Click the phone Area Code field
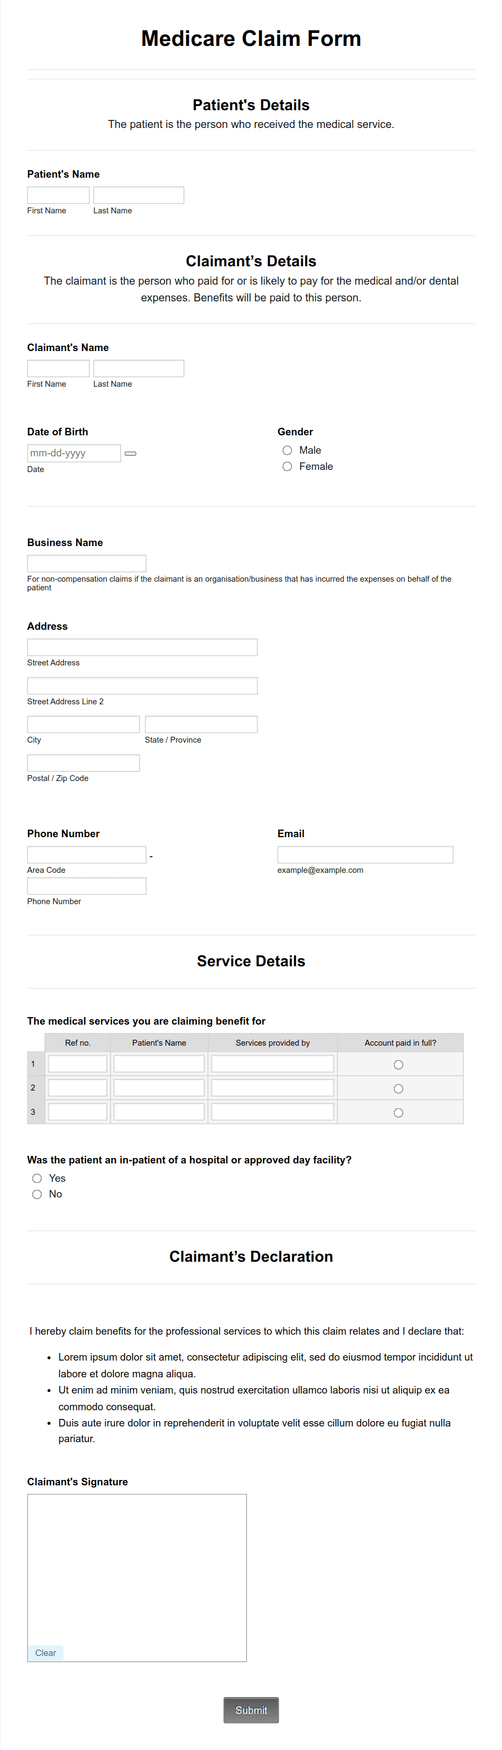502x1750 pixels. coord(86,854)
